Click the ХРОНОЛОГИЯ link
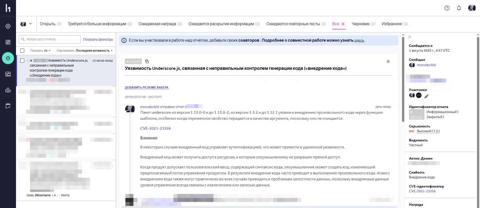 pos(135,97)
